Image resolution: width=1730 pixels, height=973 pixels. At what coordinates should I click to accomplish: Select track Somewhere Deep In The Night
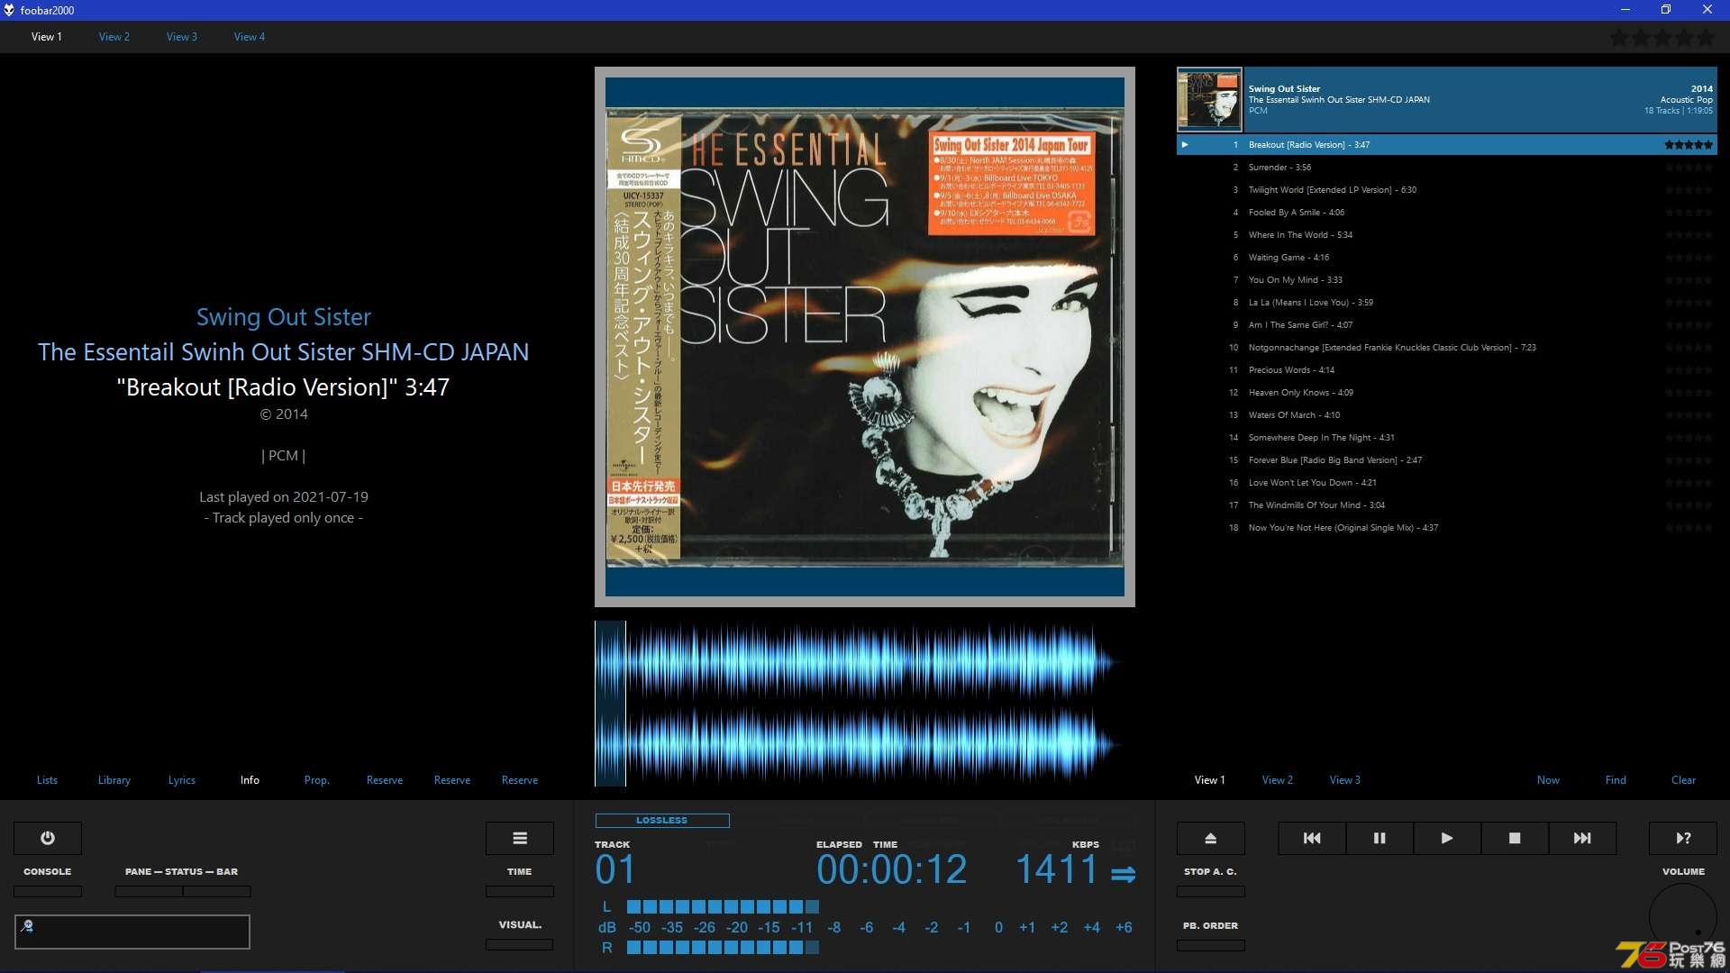point(1446,438)
